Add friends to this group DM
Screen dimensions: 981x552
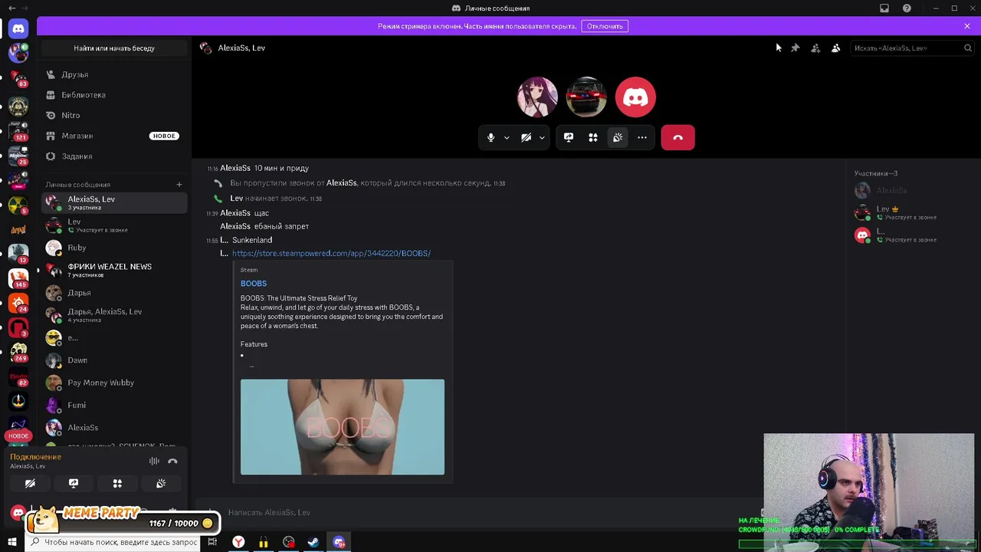click(815, 48)
